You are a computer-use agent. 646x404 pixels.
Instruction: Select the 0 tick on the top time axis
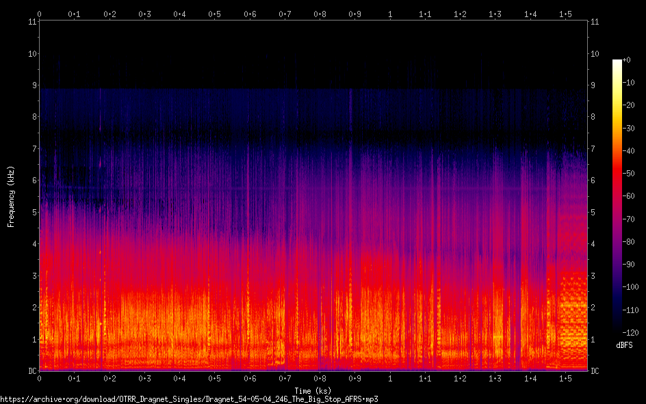pos(39,14)
